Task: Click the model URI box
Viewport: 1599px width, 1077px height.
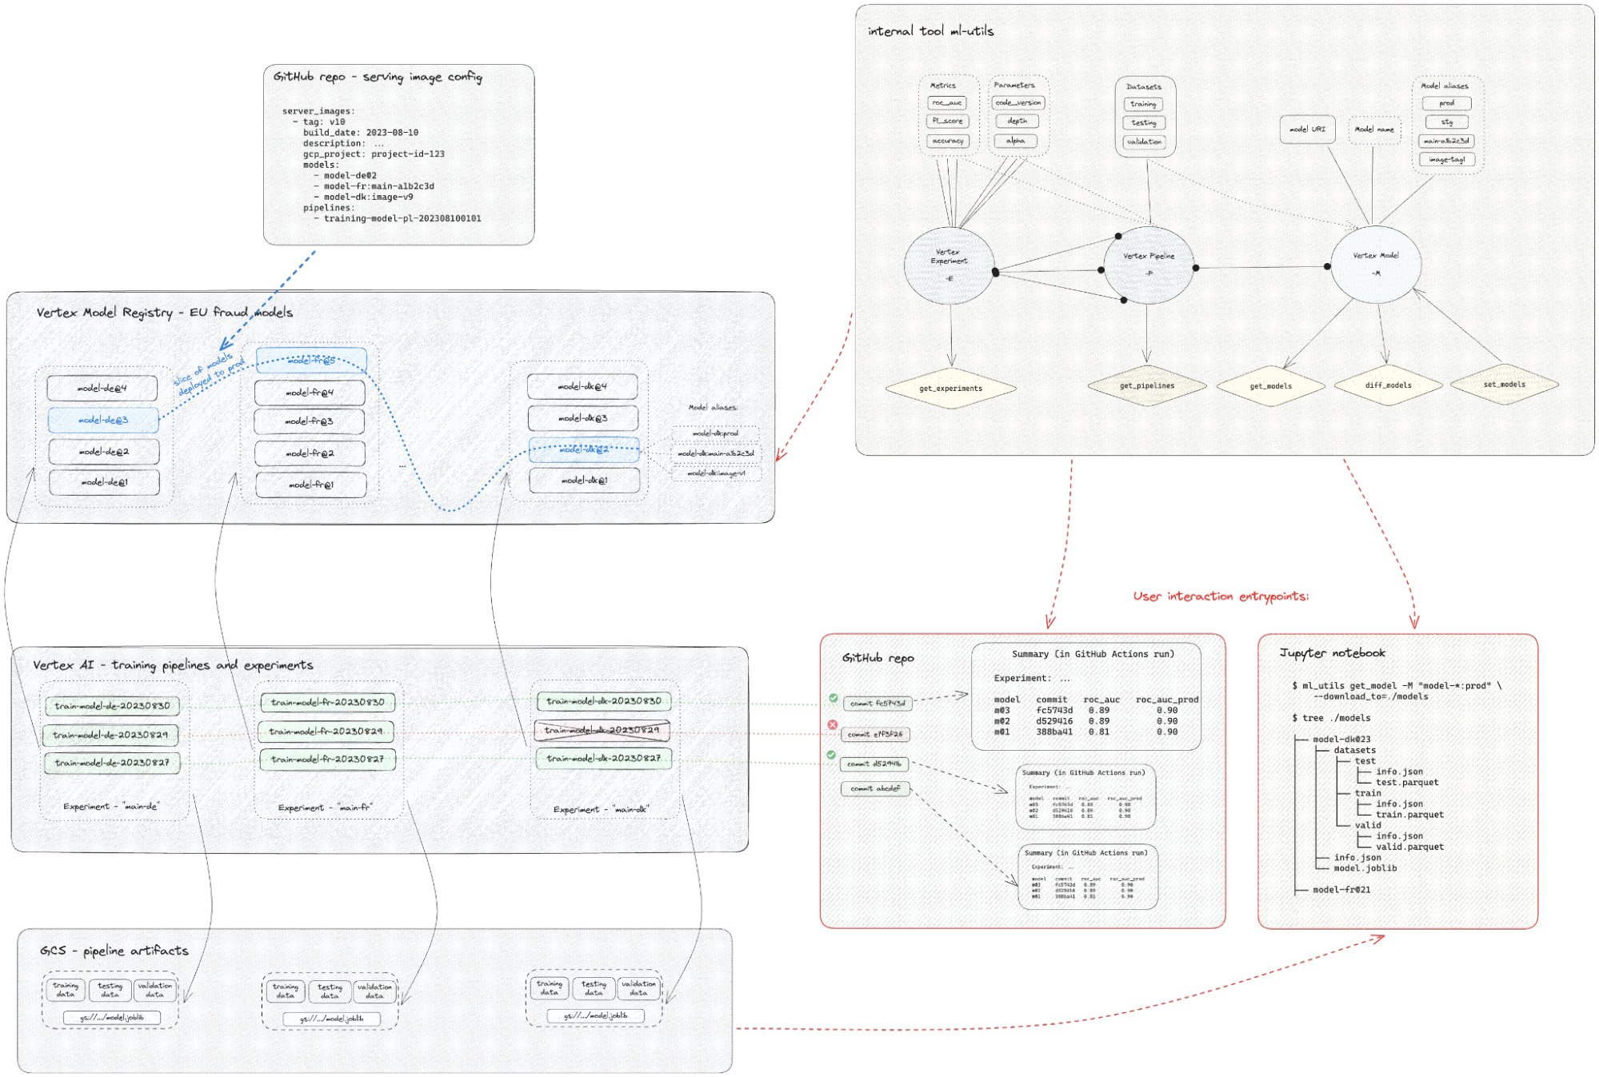Action: (x=1307, y=129)
